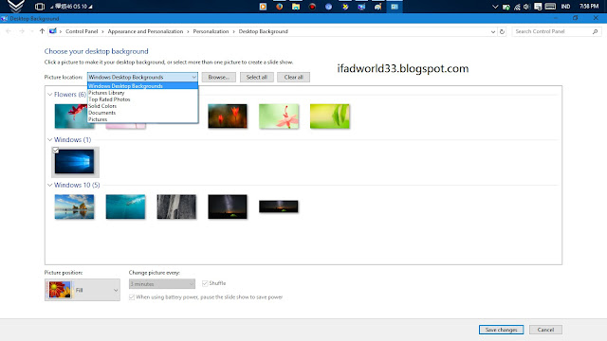
Task: Toggle pause slide show on battery checkbox
Action: click(x=132, y=296)
